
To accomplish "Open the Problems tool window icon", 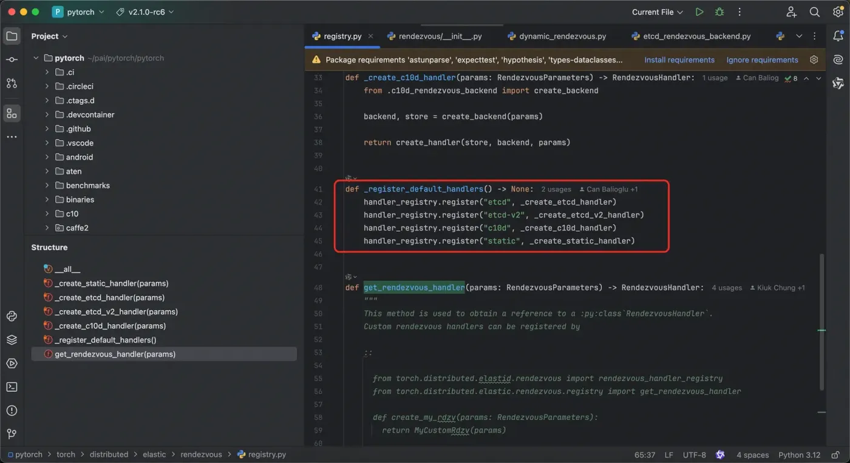I will (12, 410).
